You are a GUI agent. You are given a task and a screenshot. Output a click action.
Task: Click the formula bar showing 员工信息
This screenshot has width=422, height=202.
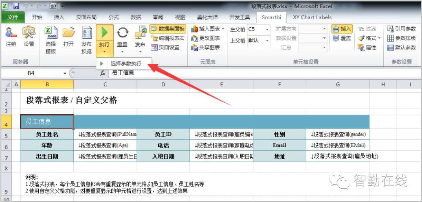click(264, 73)
